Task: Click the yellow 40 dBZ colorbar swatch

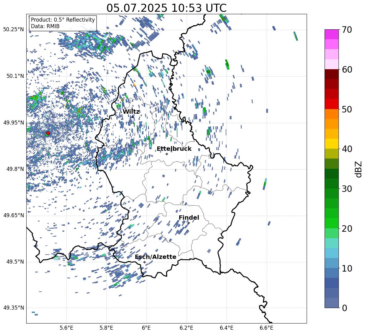Action: 331,144
